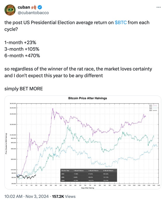Screen dimensions: 165x203
Task: Click the purple 2012 line peak
Action: coord(53,109)
